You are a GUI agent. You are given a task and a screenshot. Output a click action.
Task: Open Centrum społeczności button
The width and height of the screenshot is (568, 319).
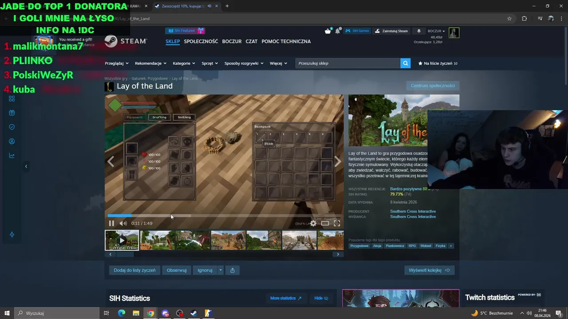coord(433,86)
